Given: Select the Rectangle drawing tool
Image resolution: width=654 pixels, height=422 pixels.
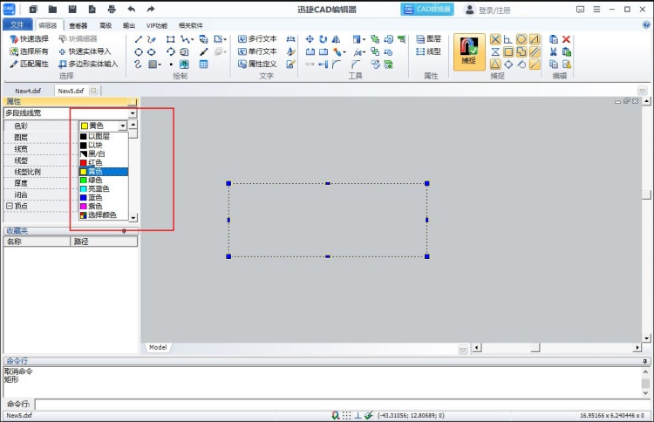Looking at the screenshot, I should 171,39.
